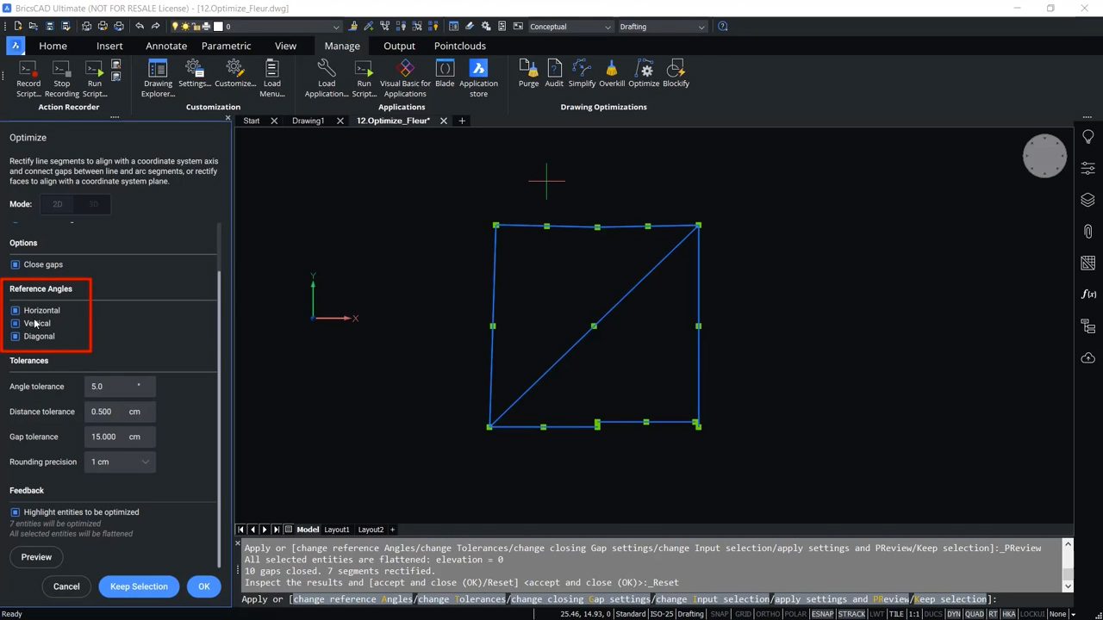
Task: Click the Redo arrow in quick access toolbar
Action: 156,27
